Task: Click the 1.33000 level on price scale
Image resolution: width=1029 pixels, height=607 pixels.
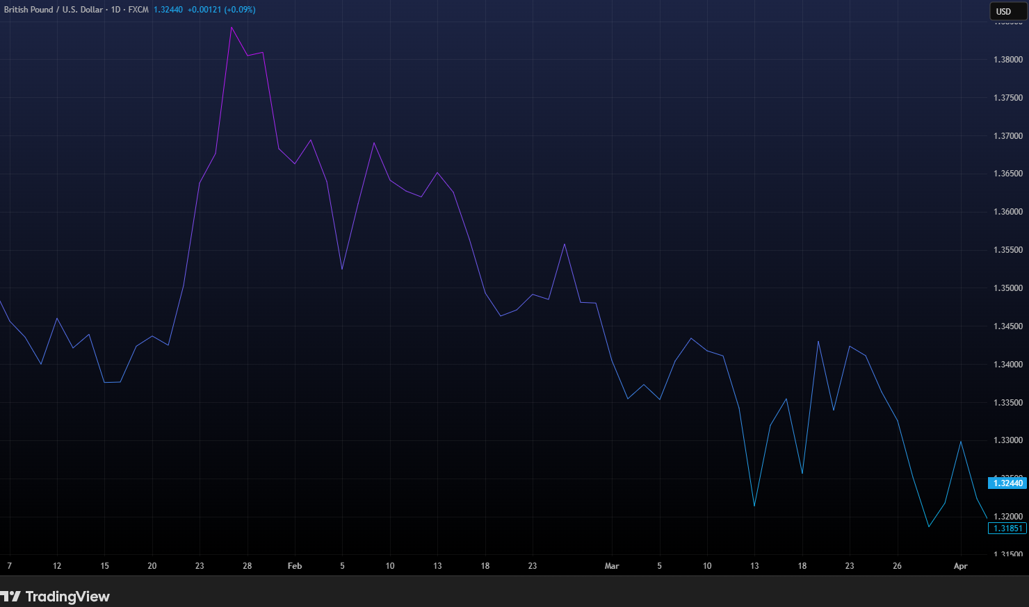Action: [x=1008, y=440]
